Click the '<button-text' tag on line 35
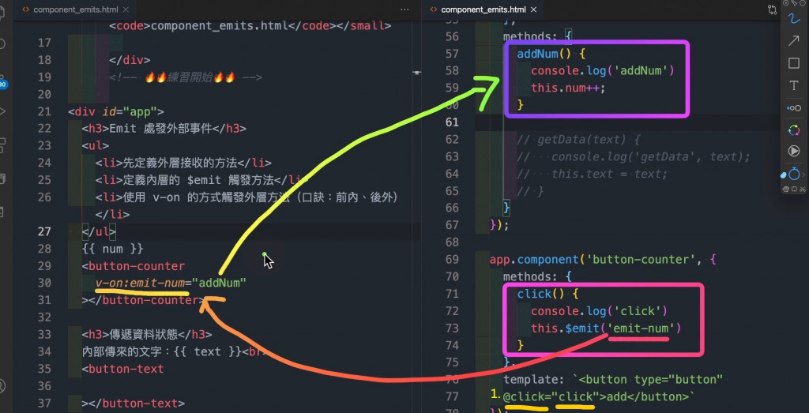The height and width of the screenshot is (413, 809). click(x=122, y=369)
